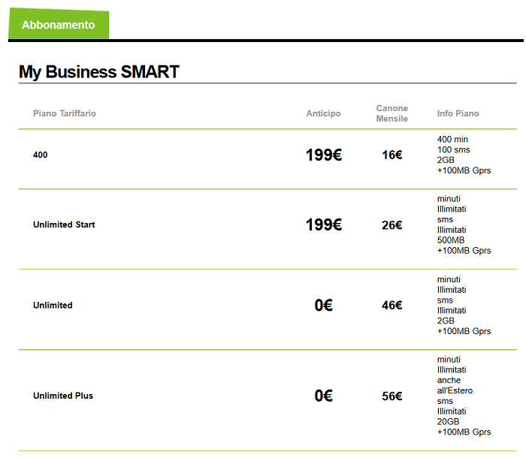526x458 pixels.
Task: Select the Abbonamento tab
Action: (x=59, y=24)
